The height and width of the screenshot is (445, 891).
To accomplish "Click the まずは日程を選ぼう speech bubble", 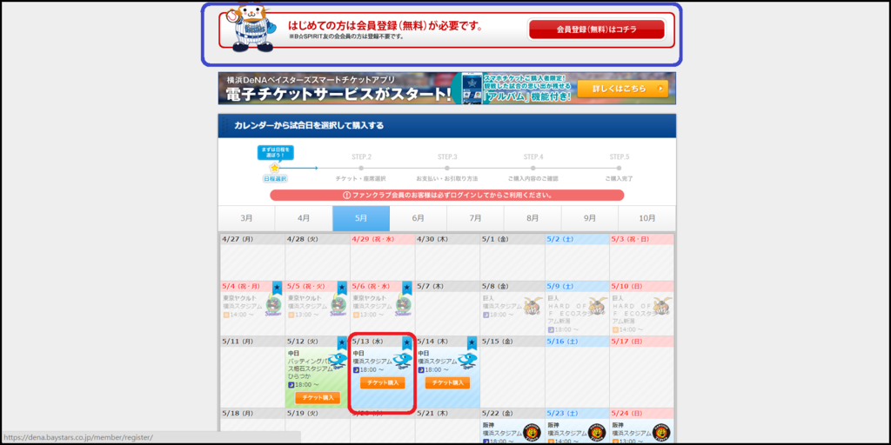I will coord(275,153).
